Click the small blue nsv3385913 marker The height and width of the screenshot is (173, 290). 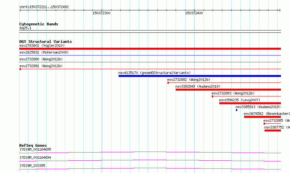click(x=237, y=110)
